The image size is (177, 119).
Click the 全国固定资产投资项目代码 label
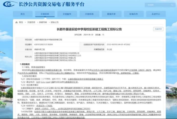click(94, 44)
